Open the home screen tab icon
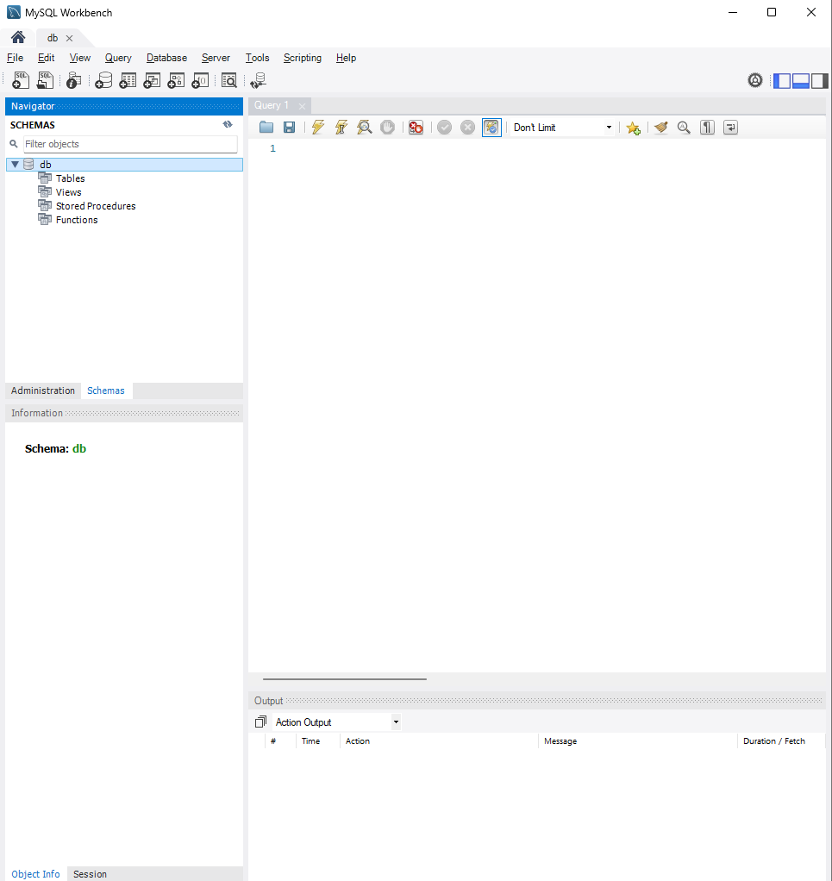This screenshot has height=881, width=832. point(18,38)
